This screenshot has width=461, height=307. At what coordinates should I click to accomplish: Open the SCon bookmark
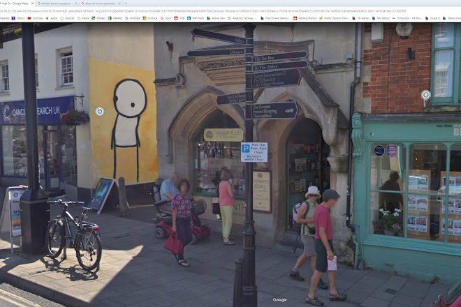tap(166, 18)
